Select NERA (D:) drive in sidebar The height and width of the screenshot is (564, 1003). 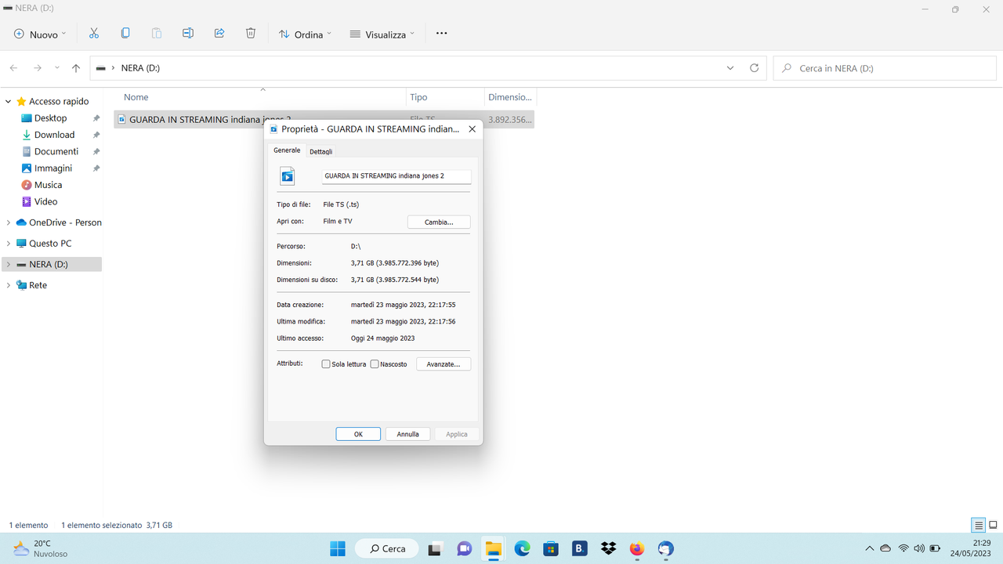coord(52,265)
